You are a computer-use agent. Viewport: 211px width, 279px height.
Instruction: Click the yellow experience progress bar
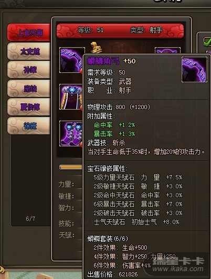tap(71, 167)
